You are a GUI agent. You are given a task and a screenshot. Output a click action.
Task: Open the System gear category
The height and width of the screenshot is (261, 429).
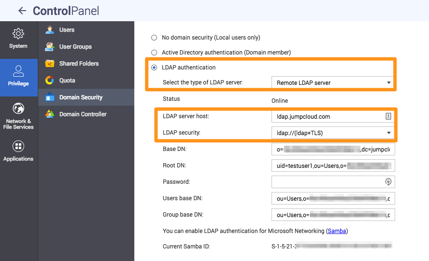coord(18,34)
